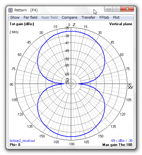142x155 pixels.
Task: Click the grayed-out Near field menu
Action: click(x=50, y=18)
